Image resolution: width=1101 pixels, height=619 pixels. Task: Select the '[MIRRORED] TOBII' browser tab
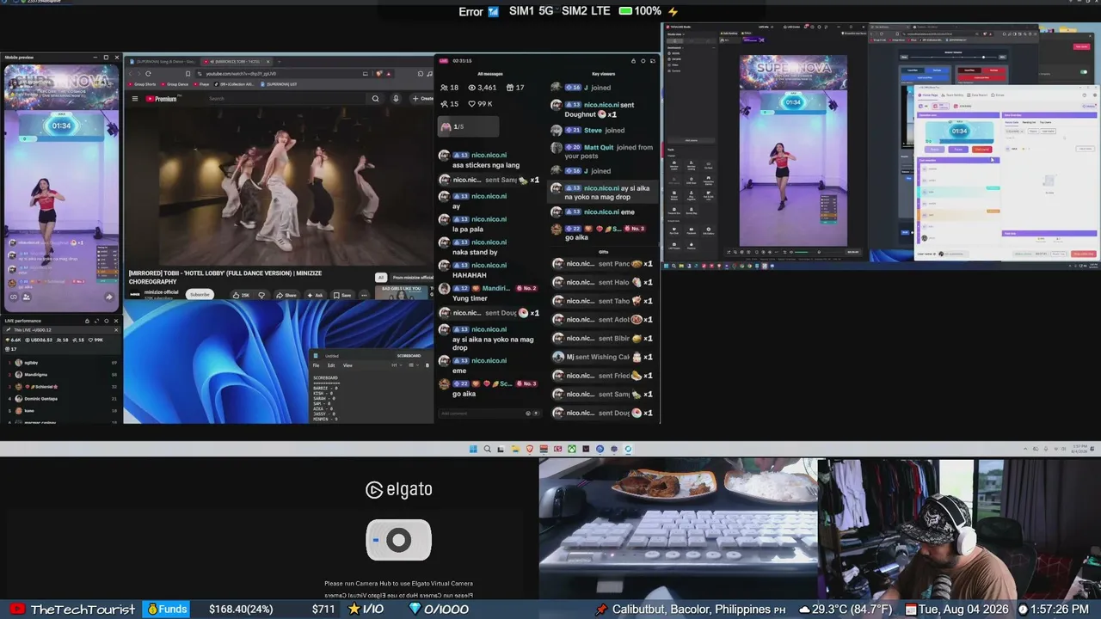click(x=237, y=62)
